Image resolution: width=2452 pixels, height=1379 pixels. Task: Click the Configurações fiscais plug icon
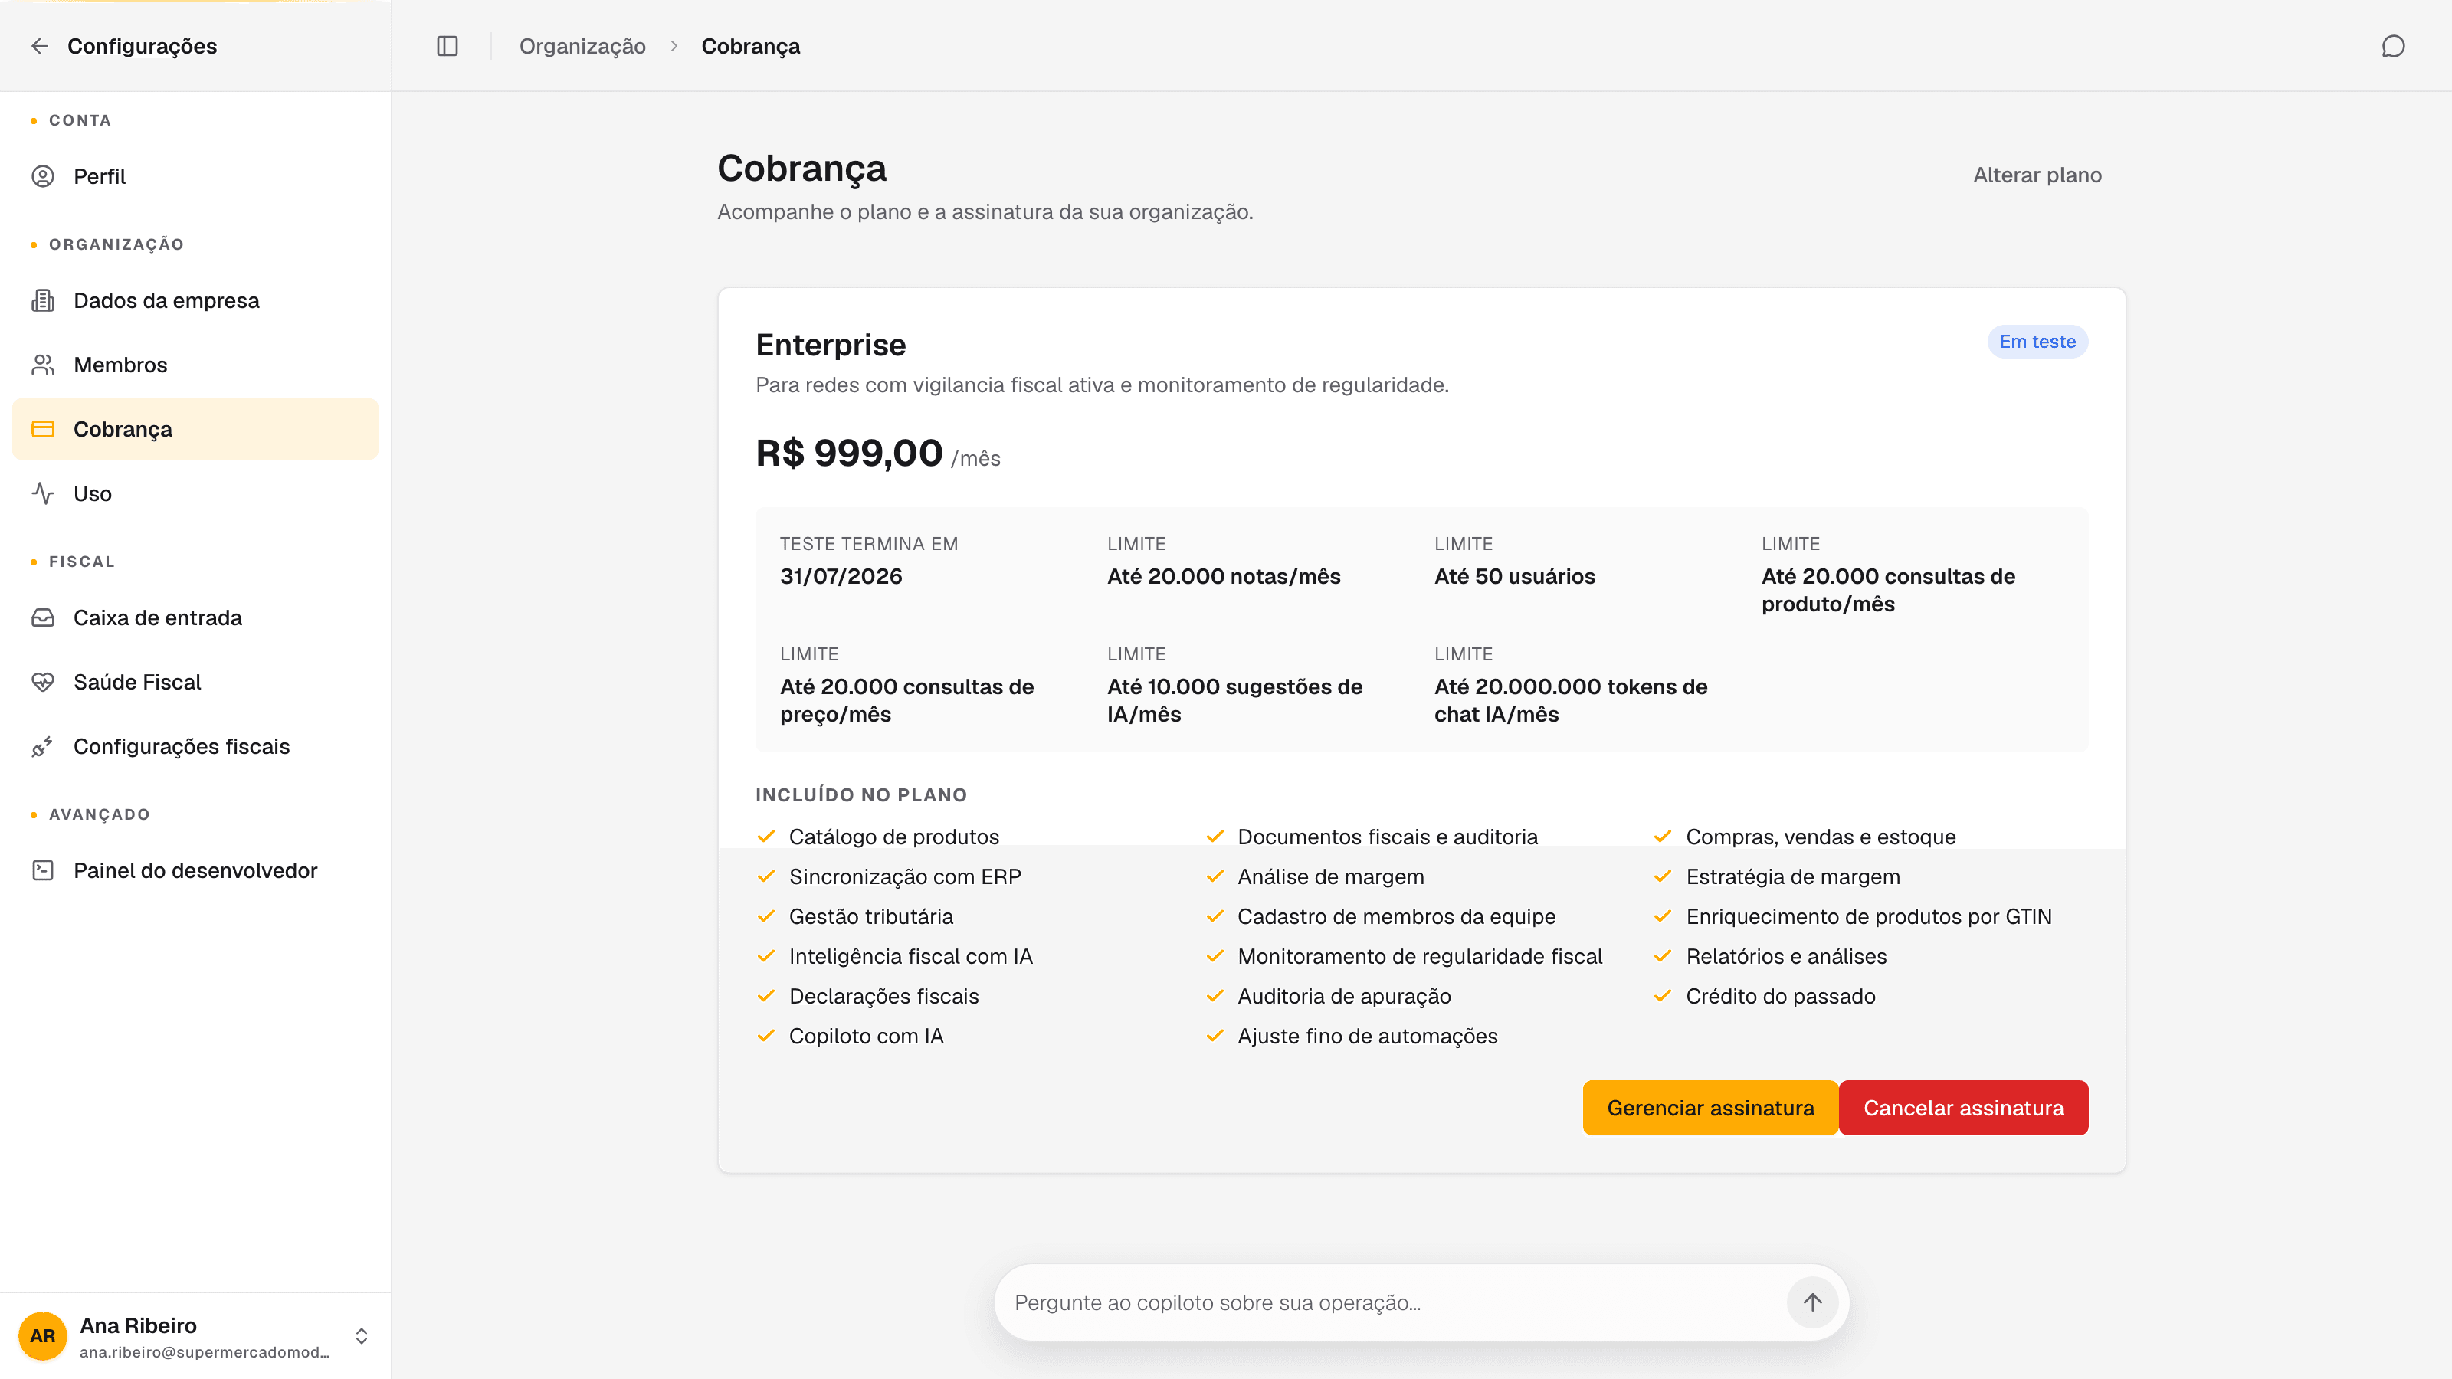tap(43, 746)
